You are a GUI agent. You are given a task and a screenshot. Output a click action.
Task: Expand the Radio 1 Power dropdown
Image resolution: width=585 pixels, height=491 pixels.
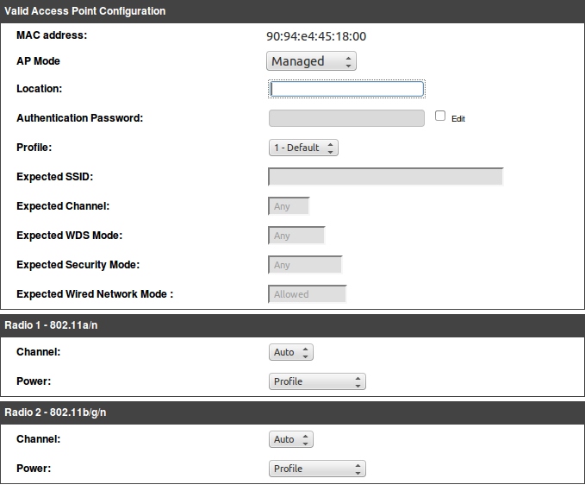[x=317, y=381]
